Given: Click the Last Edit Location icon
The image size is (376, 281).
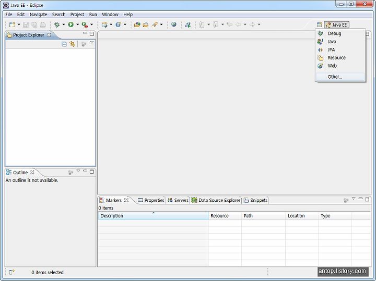Looking at the screenshot, I should coord(229,25).
